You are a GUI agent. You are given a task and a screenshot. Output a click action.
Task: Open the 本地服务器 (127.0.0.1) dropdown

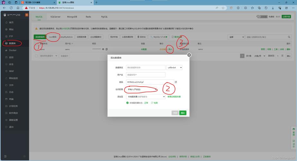pyautogui.click(x=146, y=97)
